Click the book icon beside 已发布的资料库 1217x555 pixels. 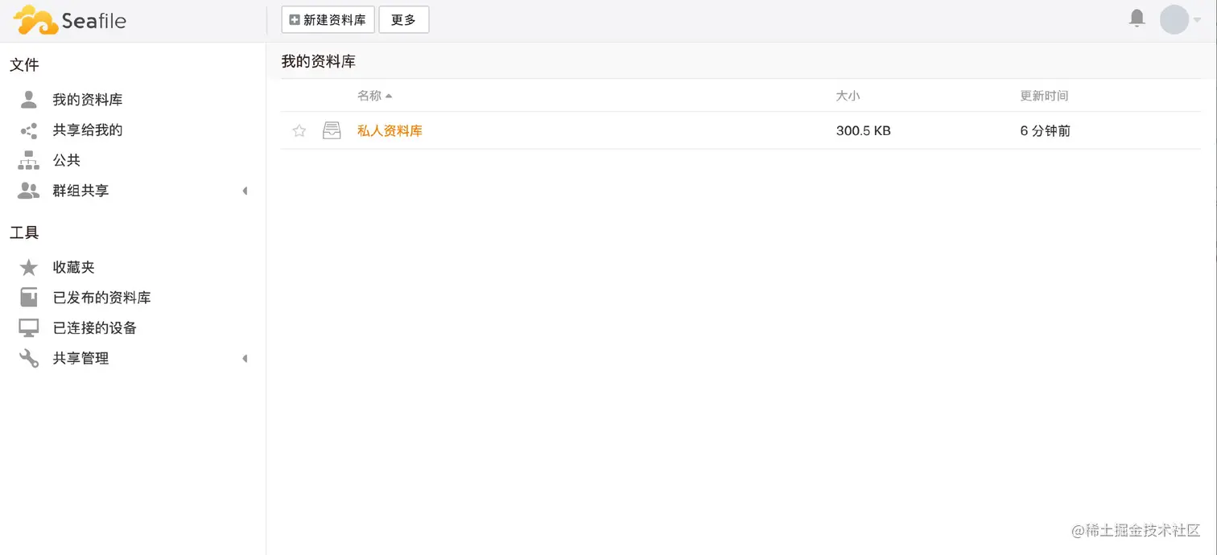click(29, 298)
